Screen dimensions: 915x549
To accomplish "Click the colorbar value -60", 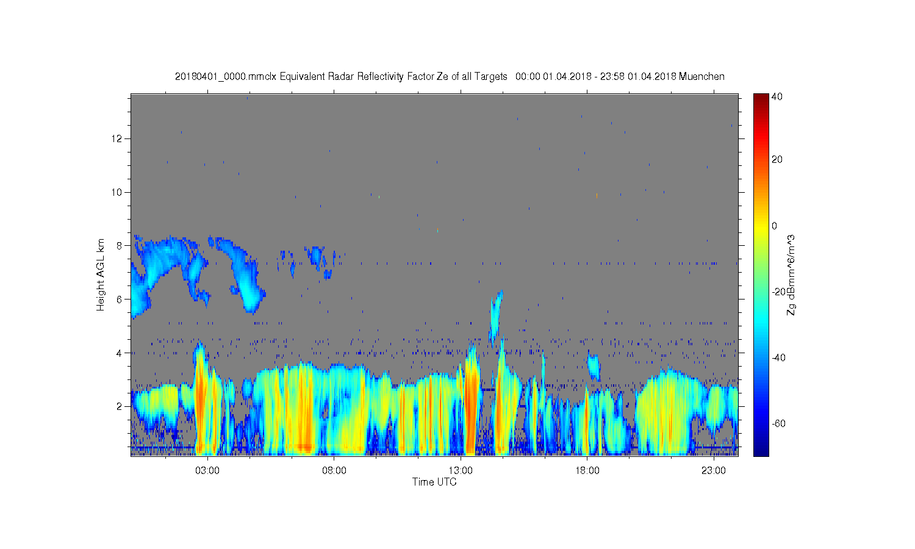I will point(778,423).
